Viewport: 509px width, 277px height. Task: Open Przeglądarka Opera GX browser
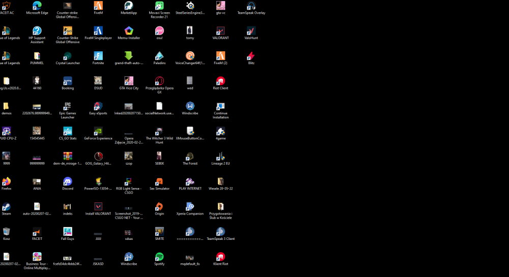[159, 81]
